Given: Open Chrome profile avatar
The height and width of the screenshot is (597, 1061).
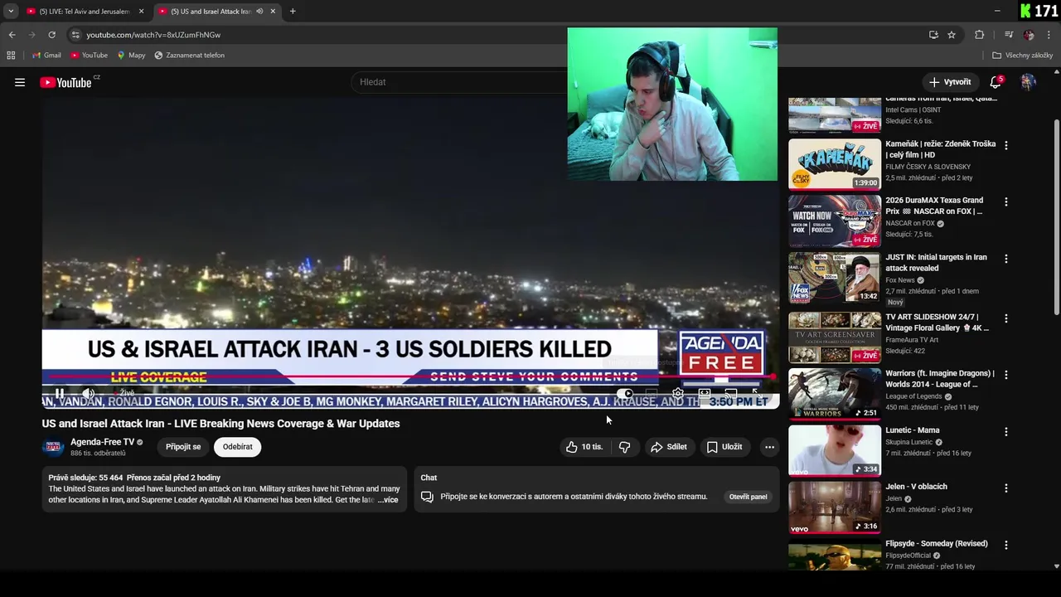Looking at the screenshot, I should (1029, 35).
